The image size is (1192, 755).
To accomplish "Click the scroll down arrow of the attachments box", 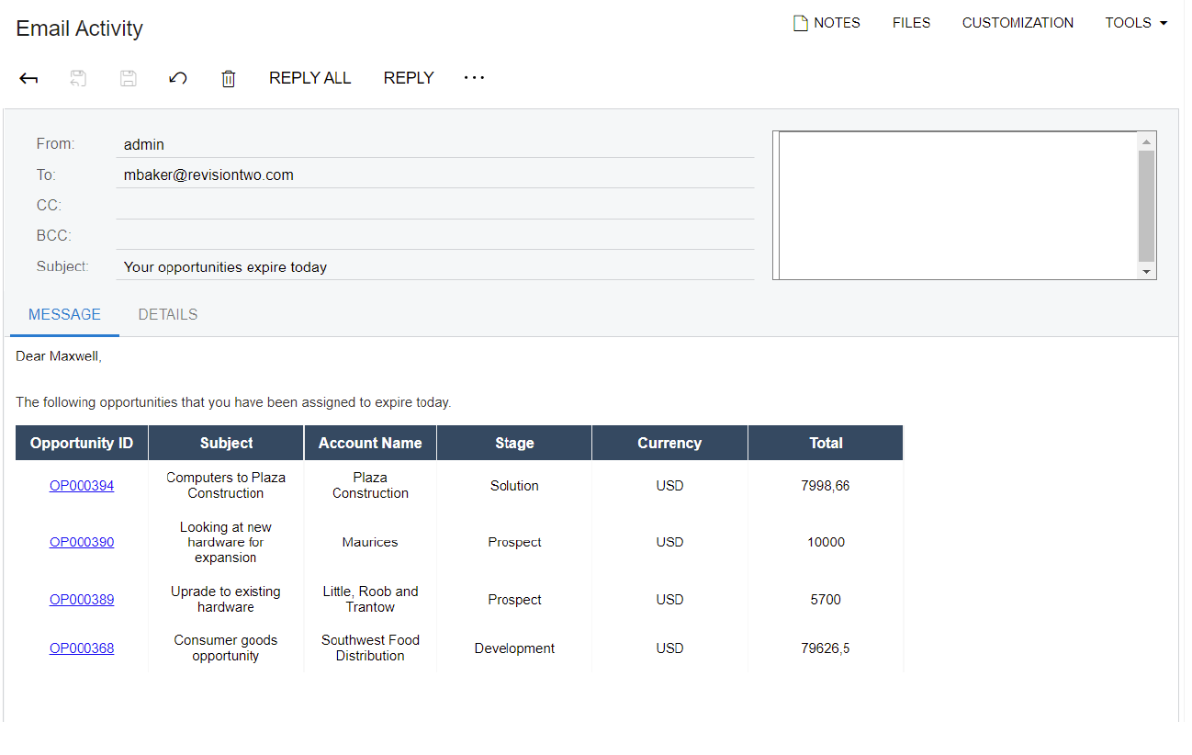I will 1146,271.
